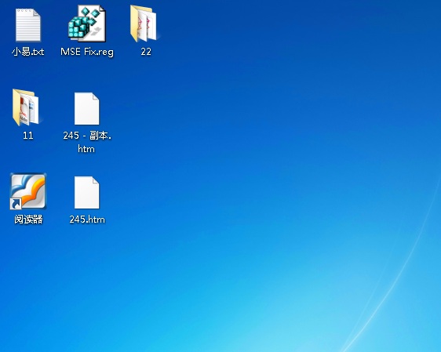Click the second-line htm text under 副本

[86, 149]
